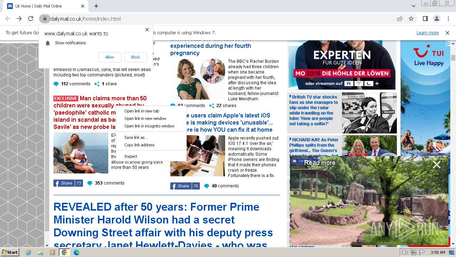Expand the tab search chevron

(413, 6)
